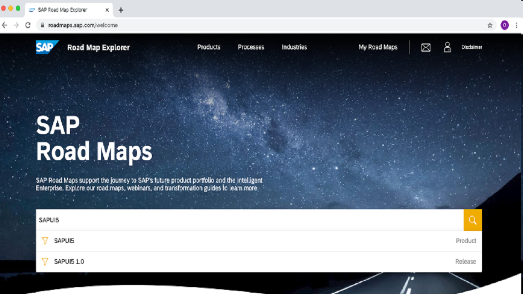Click the macOS green maximize window button
The image size is (523, 294).
[x=18, y=9]
